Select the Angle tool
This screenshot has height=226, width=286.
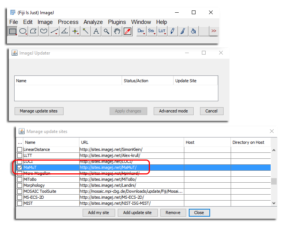pos(65,31)
